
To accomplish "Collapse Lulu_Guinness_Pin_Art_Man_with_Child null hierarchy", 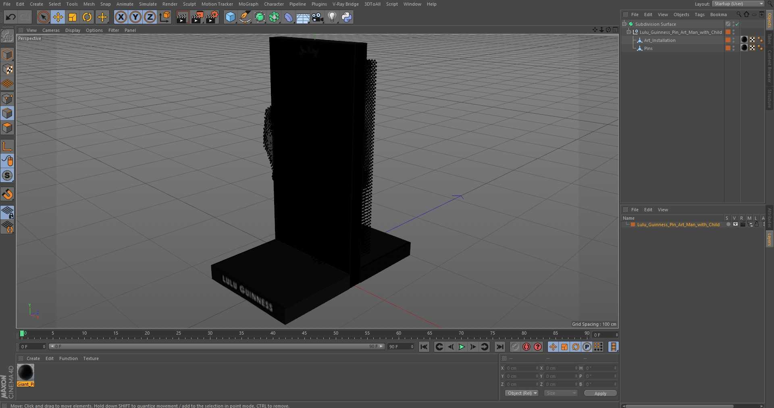I will [628, 32].
